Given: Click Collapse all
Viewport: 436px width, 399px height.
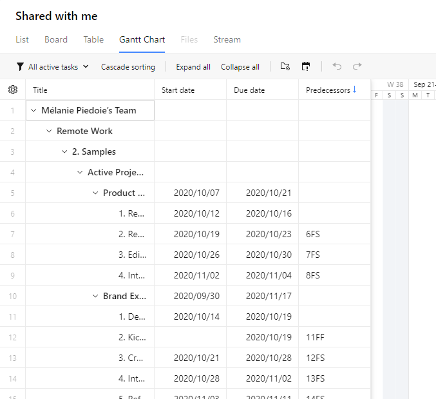Looking at the screenshot, I should click(x=240, y=67).
